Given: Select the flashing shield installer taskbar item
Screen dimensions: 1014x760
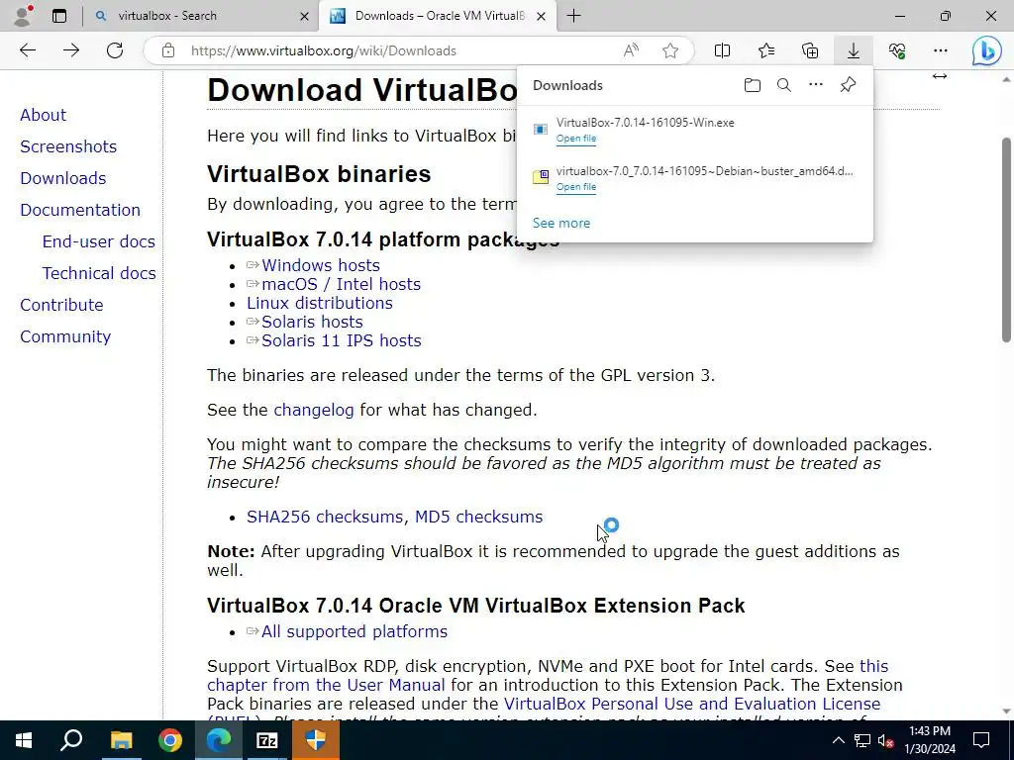Looking at the screenshot, I should click(316, 740).
